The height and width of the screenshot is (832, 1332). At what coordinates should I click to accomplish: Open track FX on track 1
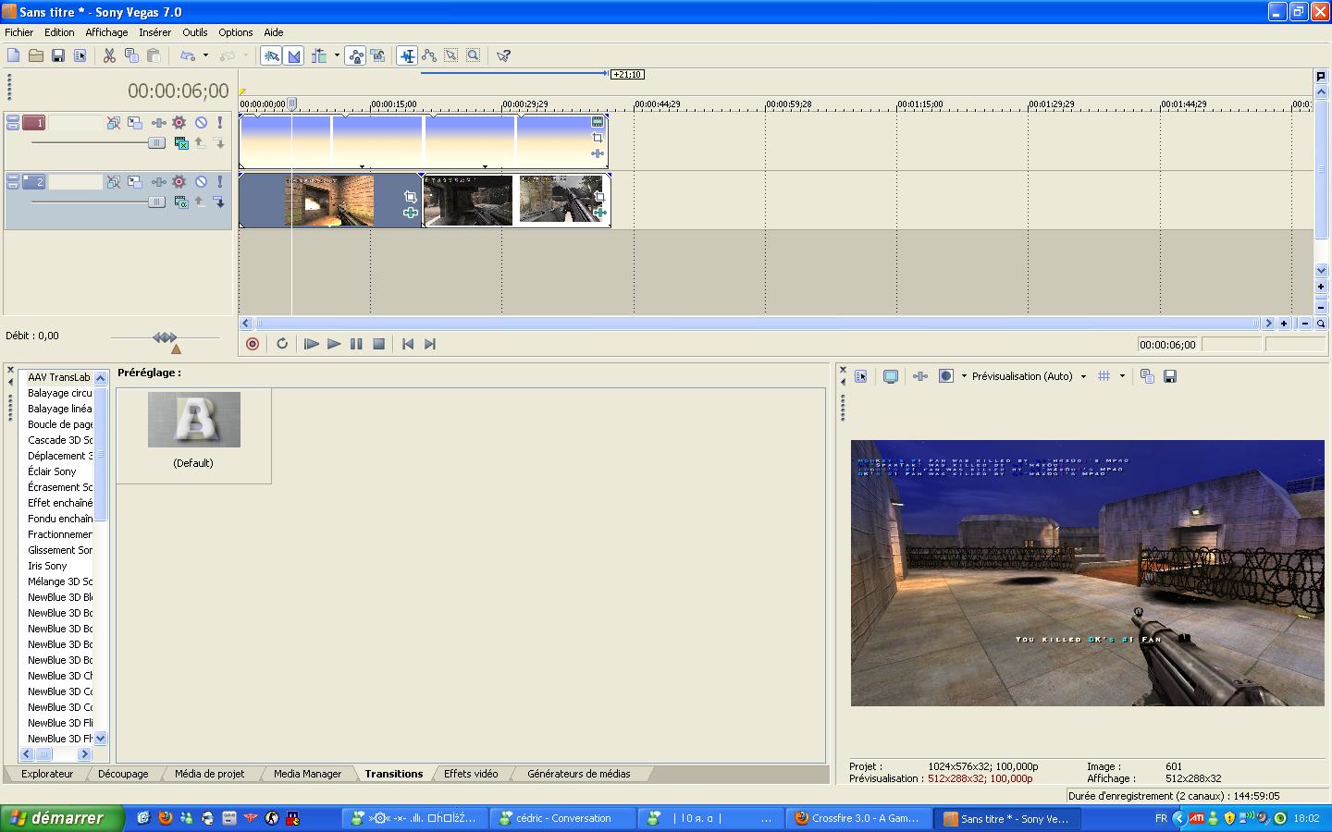tap(159, 122)
